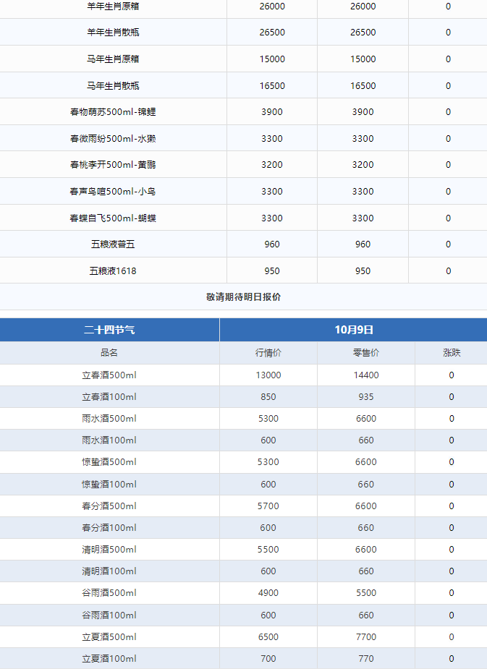The width and height of the screenshot is (487, 669).
Task: Select the 春分酒500ml product name
Action: pos(109,506)
